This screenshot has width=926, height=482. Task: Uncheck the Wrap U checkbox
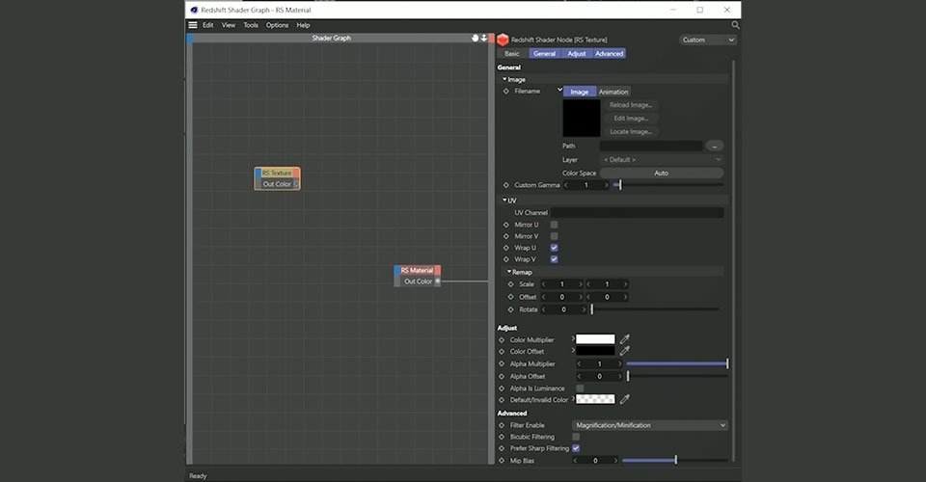pos(554,248)
